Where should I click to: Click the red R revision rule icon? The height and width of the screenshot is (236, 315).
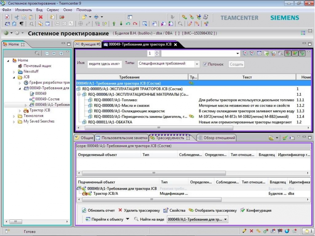point(245,53)
